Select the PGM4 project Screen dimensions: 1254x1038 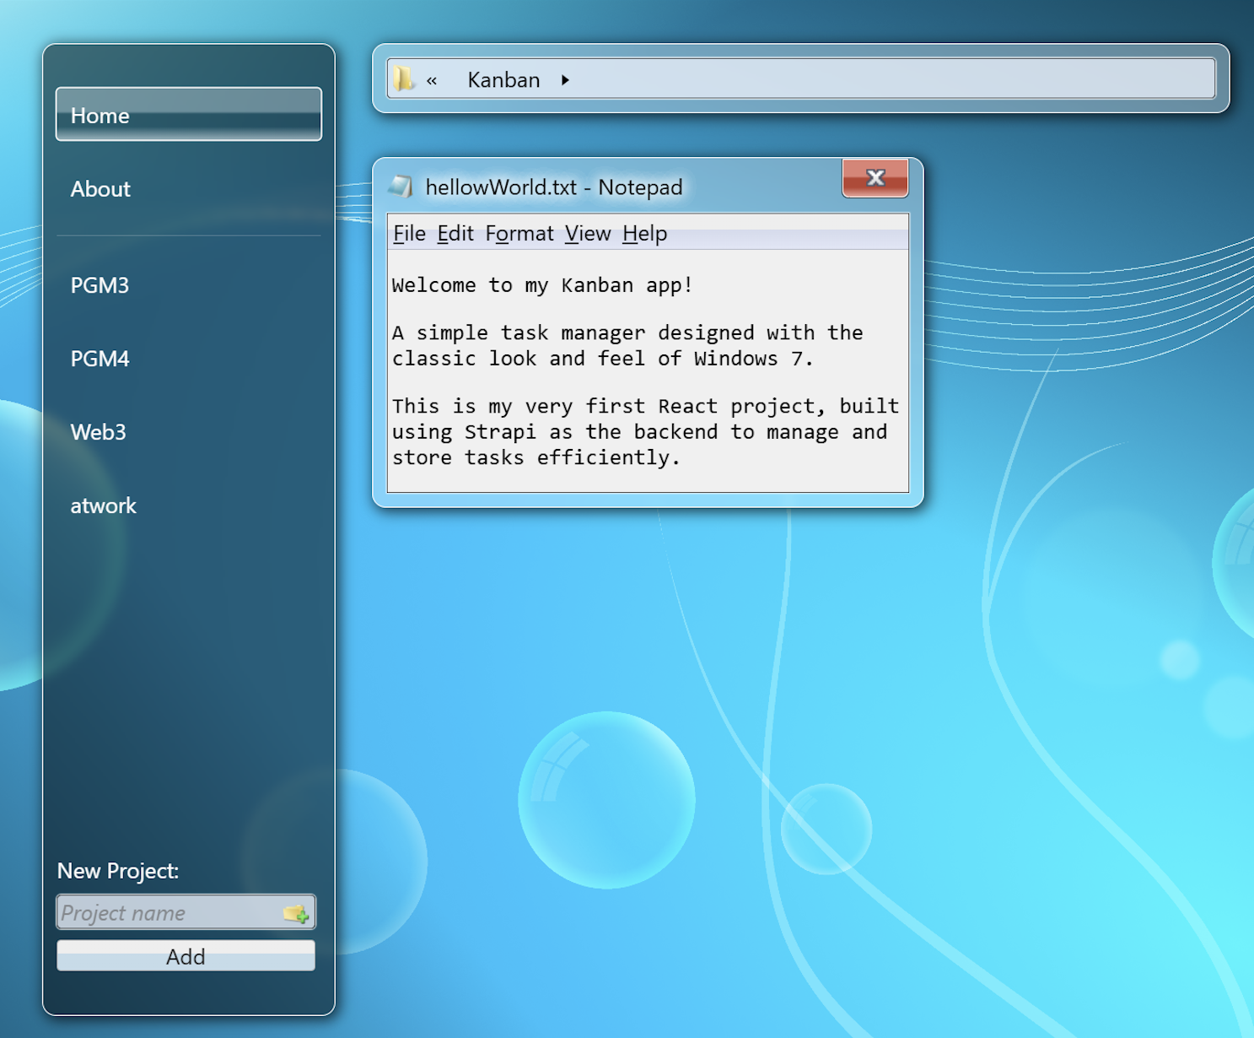tap(100, 359)
